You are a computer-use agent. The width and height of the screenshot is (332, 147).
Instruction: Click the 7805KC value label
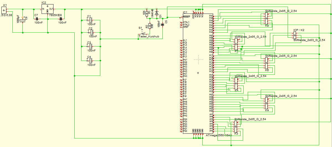point(54,16)
